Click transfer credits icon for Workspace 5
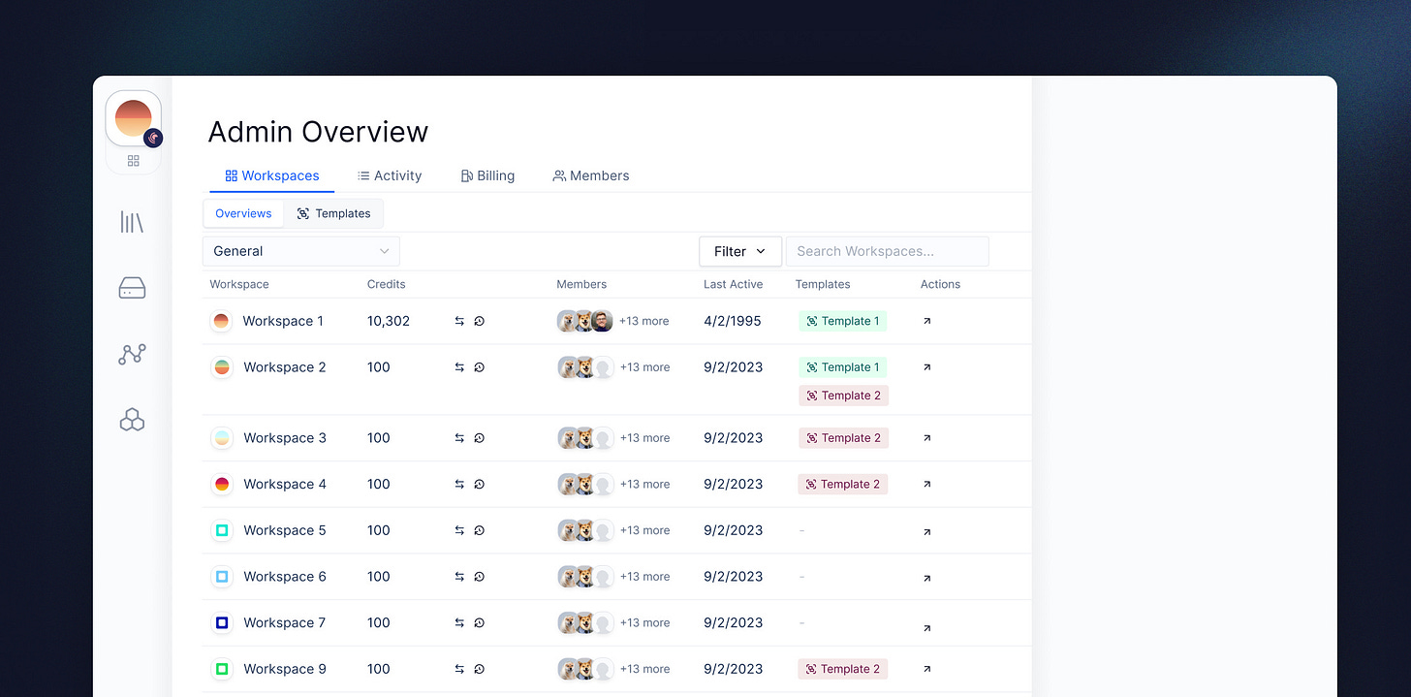The height and width of the screenshot is (697, 1411). point(459,530)
